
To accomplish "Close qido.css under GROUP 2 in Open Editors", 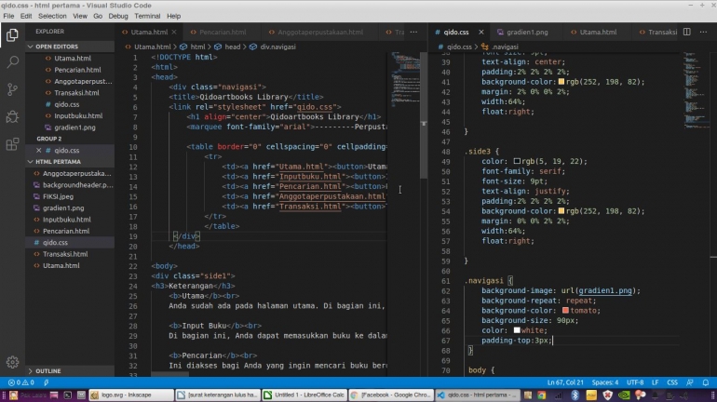I will 39,151.
